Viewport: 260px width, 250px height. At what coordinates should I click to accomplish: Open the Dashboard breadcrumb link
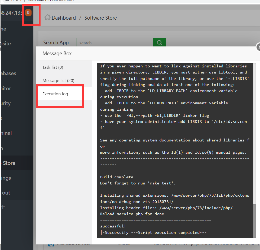pyautogui.click(x=64, y=18)
